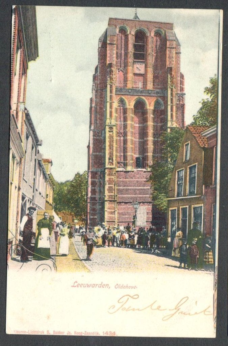
Task: Click the 'Kleuren-Lichtdruk S. Bakker Jz.' publisher line
Action: pos(43,333)
